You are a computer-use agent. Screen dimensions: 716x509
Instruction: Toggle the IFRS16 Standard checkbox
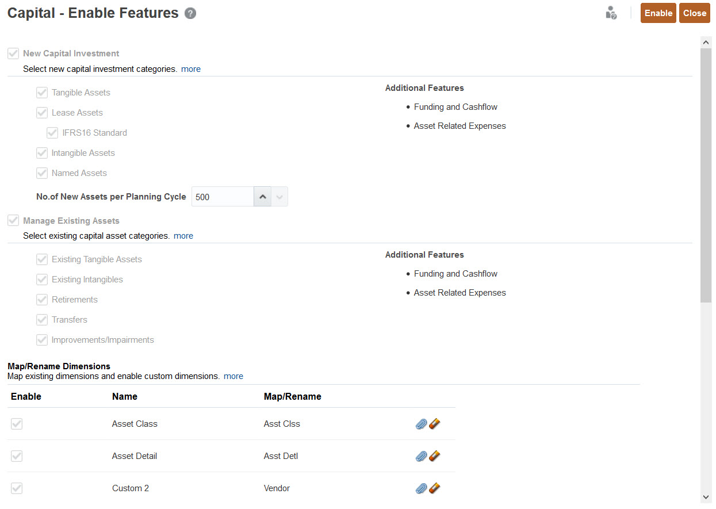[x=52, y=132]
